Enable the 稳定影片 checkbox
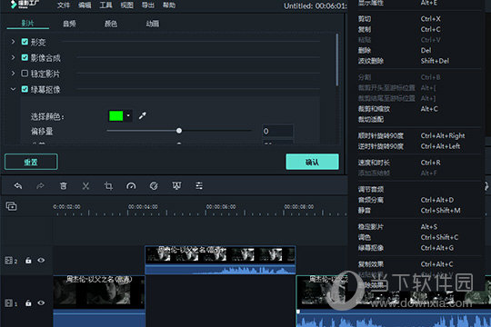The image size is (491, 327). (25, 74)
